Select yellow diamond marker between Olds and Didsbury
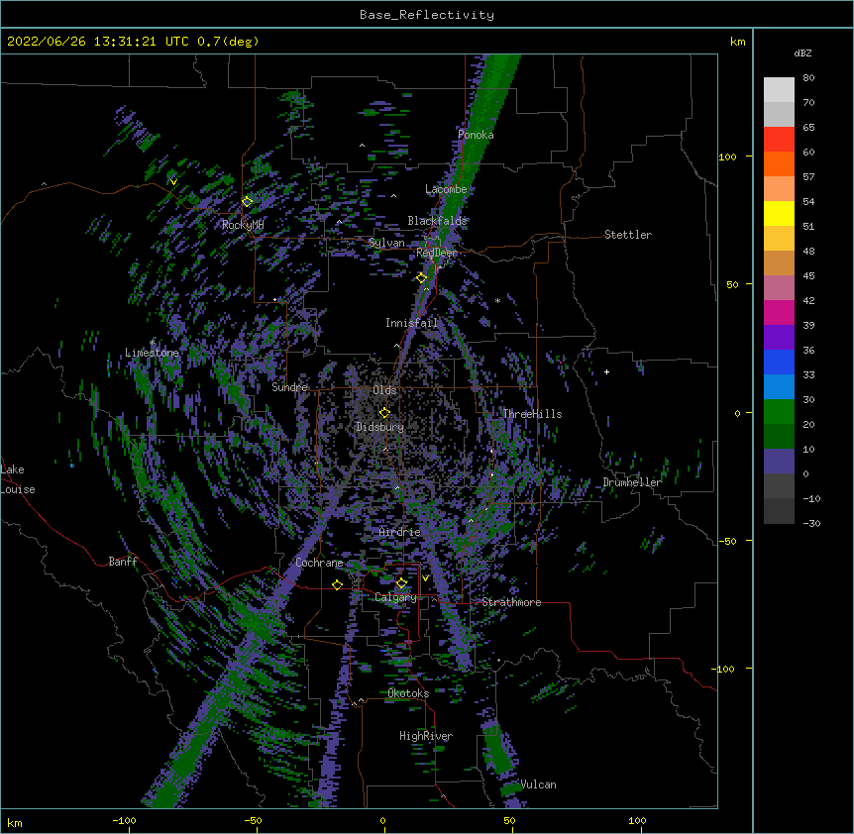Viewport: 854px width, 834px height. click(385, 413)
